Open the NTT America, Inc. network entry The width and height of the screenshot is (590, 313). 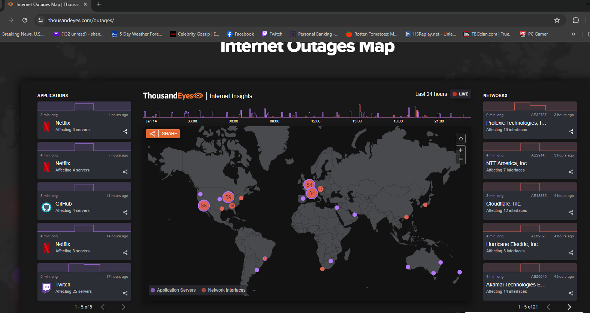coord(530,161)
